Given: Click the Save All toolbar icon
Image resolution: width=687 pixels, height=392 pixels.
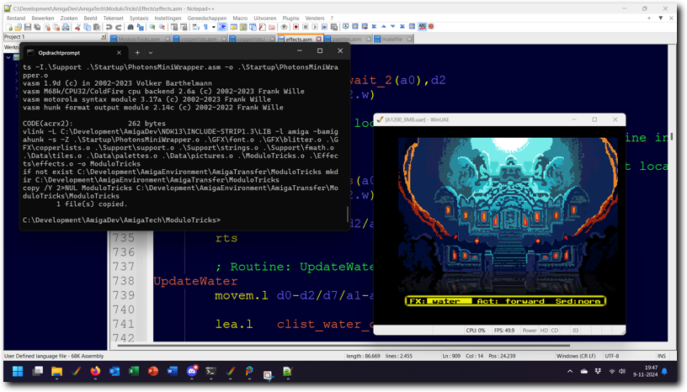Looking at the screenshot, I should coord(37,27).
